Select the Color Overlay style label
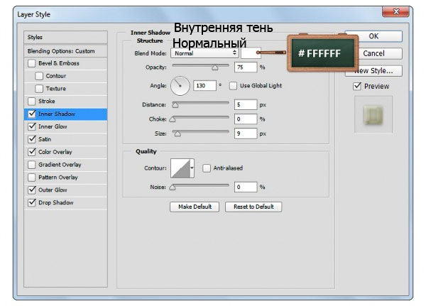Screen dimensions: 426x306 55,152
